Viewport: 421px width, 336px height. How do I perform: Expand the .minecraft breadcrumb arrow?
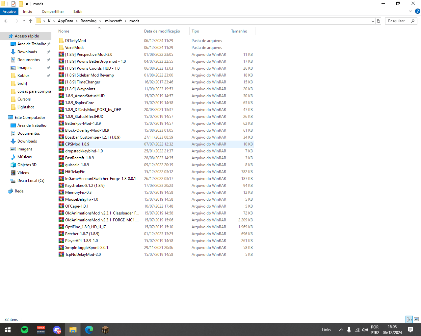click(125, 21)
